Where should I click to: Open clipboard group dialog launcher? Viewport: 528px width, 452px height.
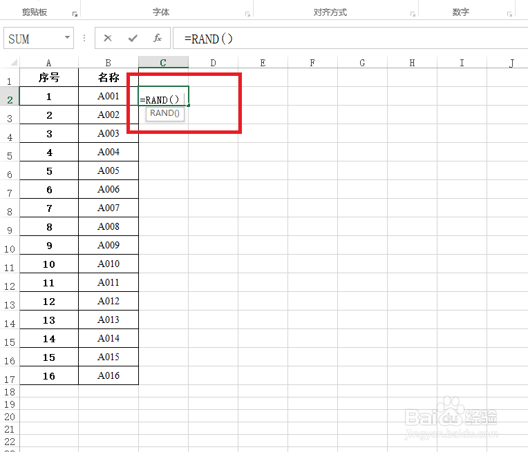[75, 14]
